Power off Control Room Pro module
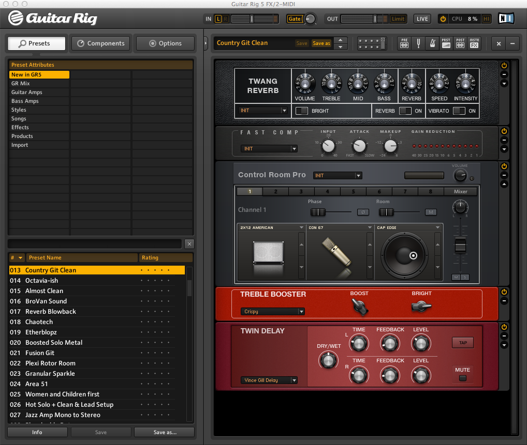 (504, 166)
